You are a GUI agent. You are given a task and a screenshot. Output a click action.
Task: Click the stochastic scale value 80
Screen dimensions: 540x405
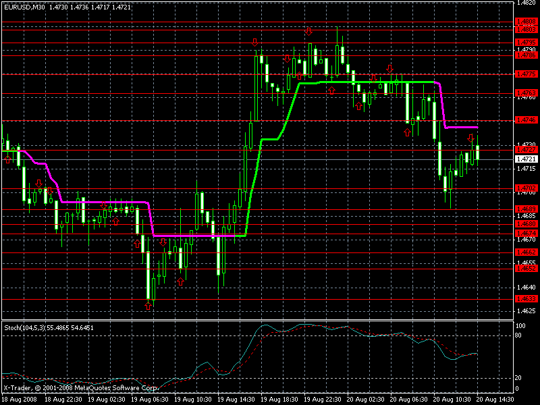pos(518,335)
